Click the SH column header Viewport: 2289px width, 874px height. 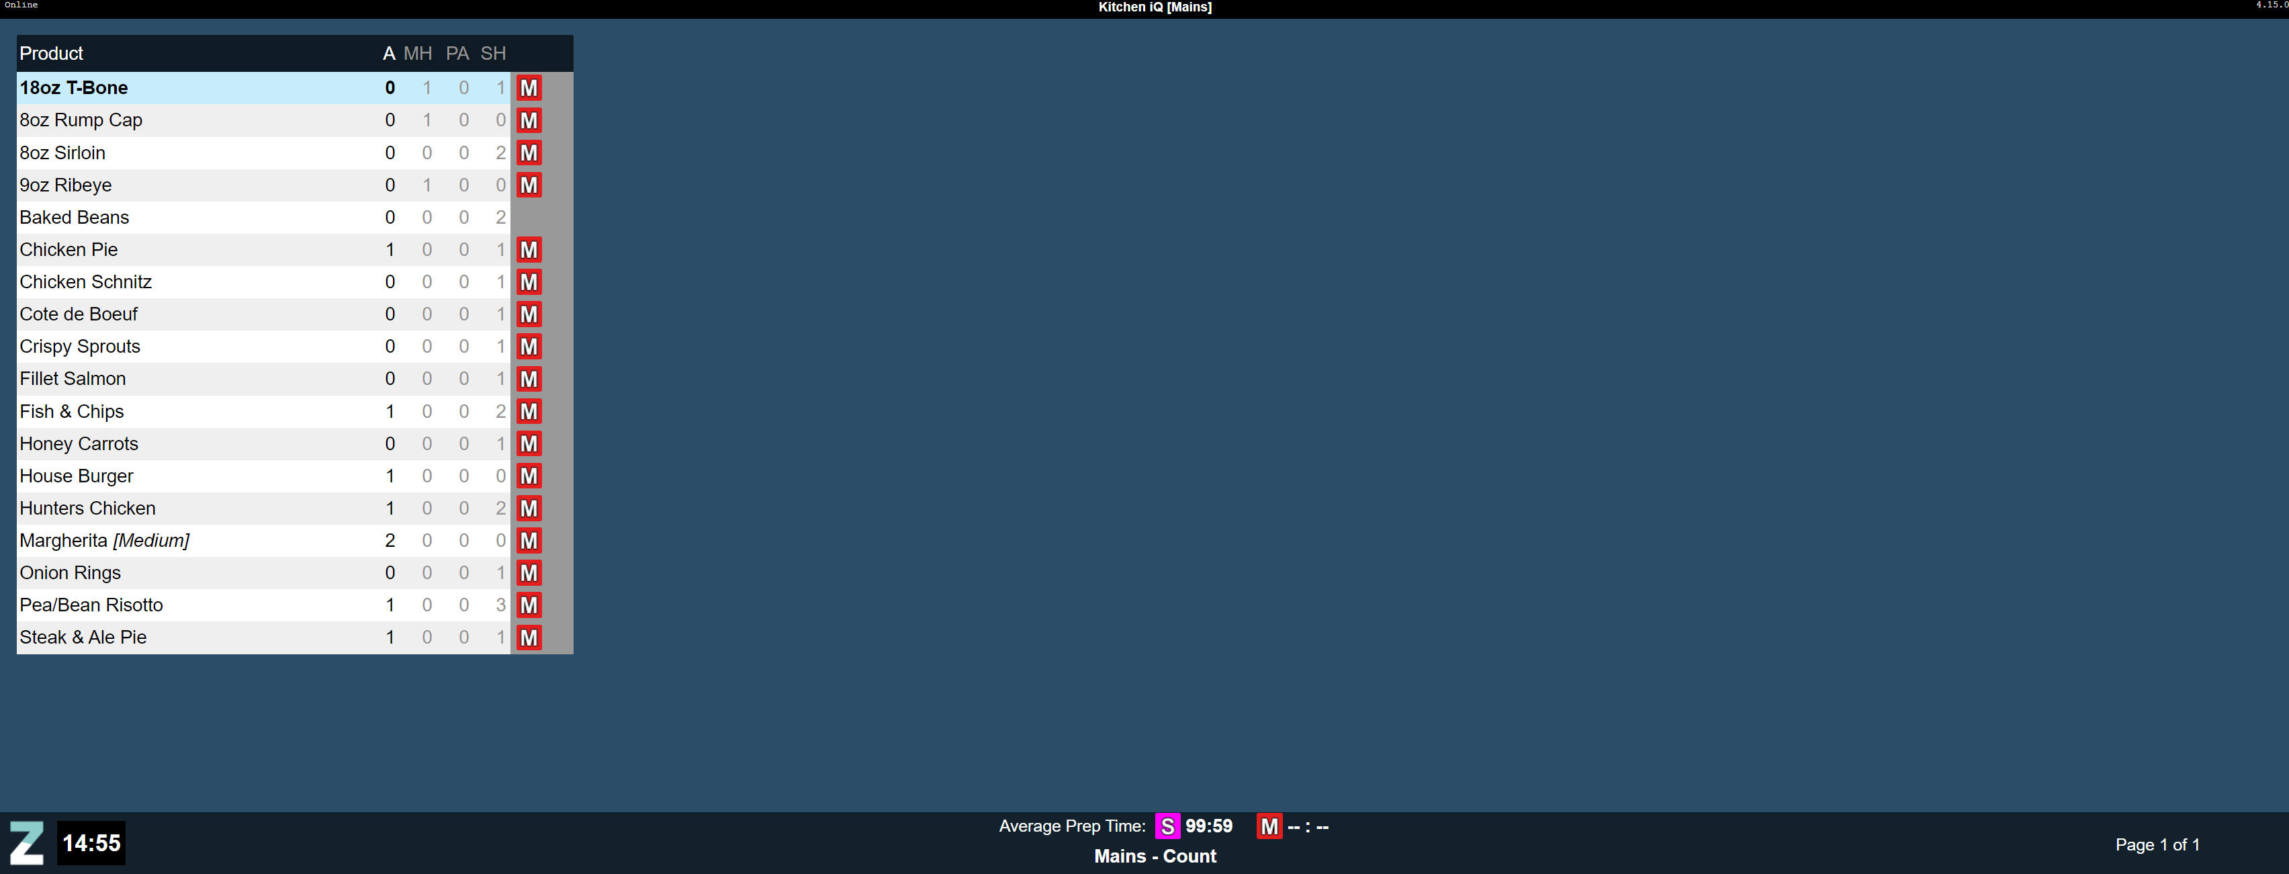[x=493, y=53]
